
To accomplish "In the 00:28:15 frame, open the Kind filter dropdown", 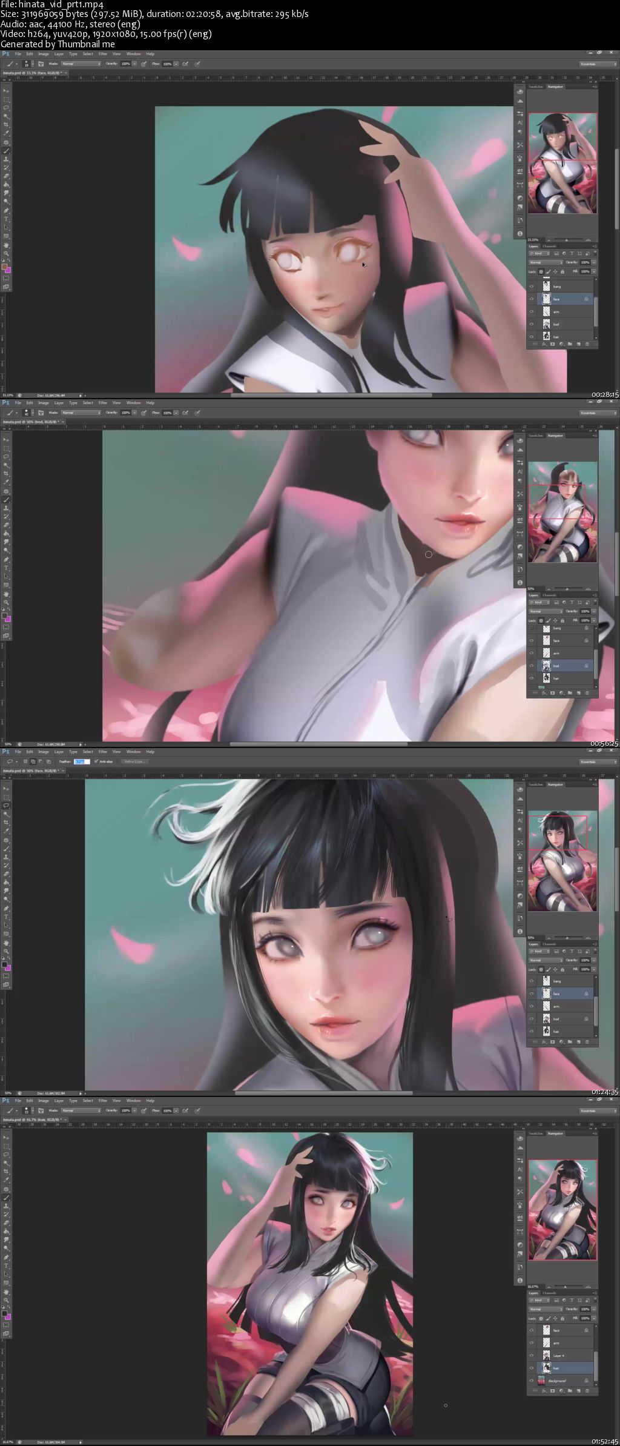I will [x=539, y=253].
